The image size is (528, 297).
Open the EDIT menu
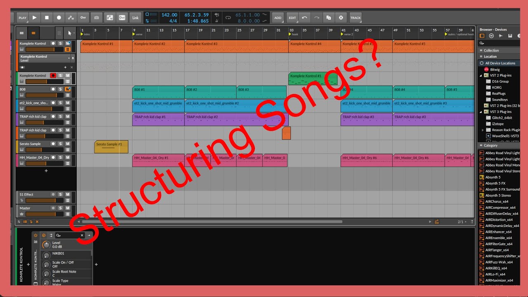(292, 18)
